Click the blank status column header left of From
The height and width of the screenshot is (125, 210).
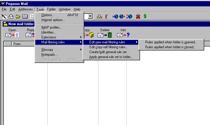[8, 44]
